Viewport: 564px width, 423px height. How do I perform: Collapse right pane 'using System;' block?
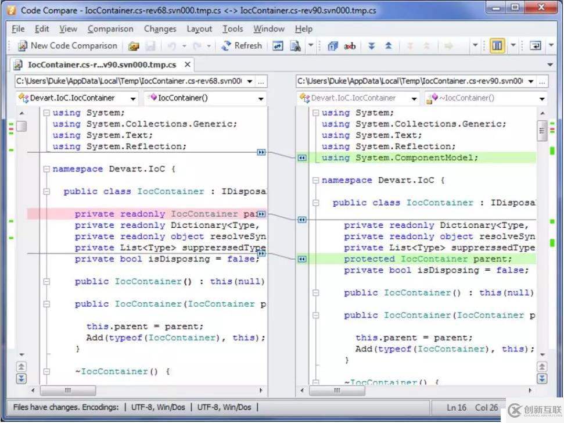click(x=315, y=113)
